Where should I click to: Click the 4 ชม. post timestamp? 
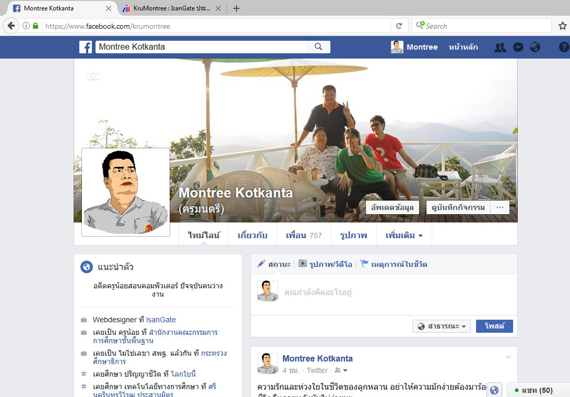(x=291, y=370)
